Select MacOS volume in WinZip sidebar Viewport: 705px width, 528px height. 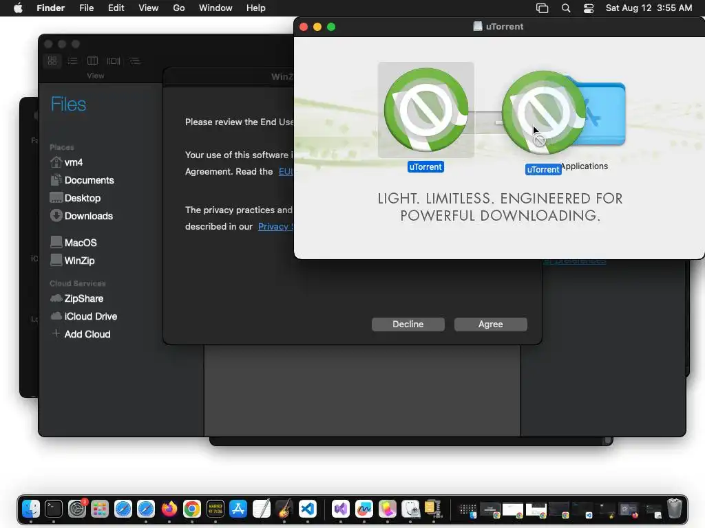click(73, 243)
